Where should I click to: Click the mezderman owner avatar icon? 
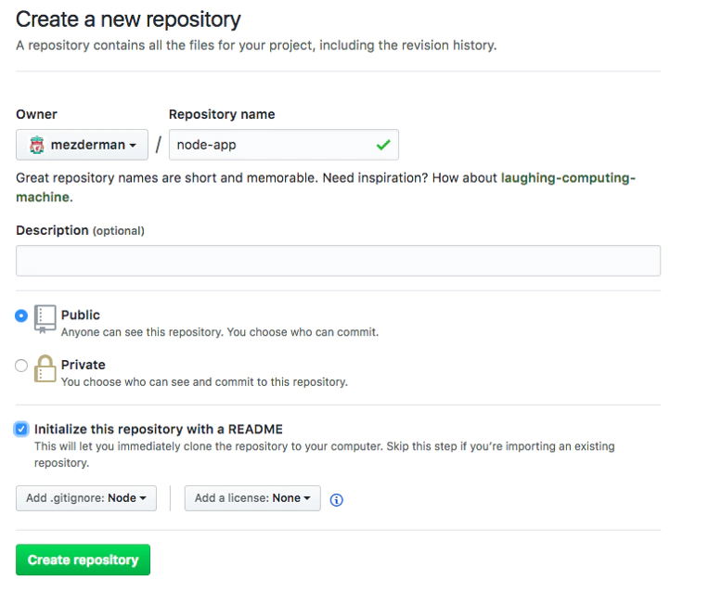36,145
